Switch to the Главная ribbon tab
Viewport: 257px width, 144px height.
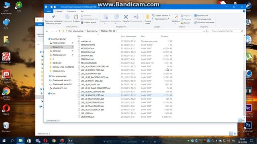click(x=59, y=11)
